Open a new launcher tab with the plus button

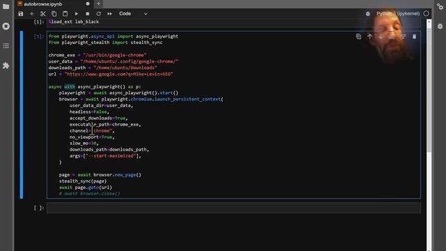click(98, 3)
